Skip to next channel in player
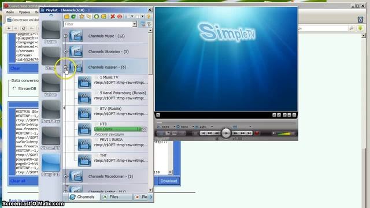 tap(249, 133)
